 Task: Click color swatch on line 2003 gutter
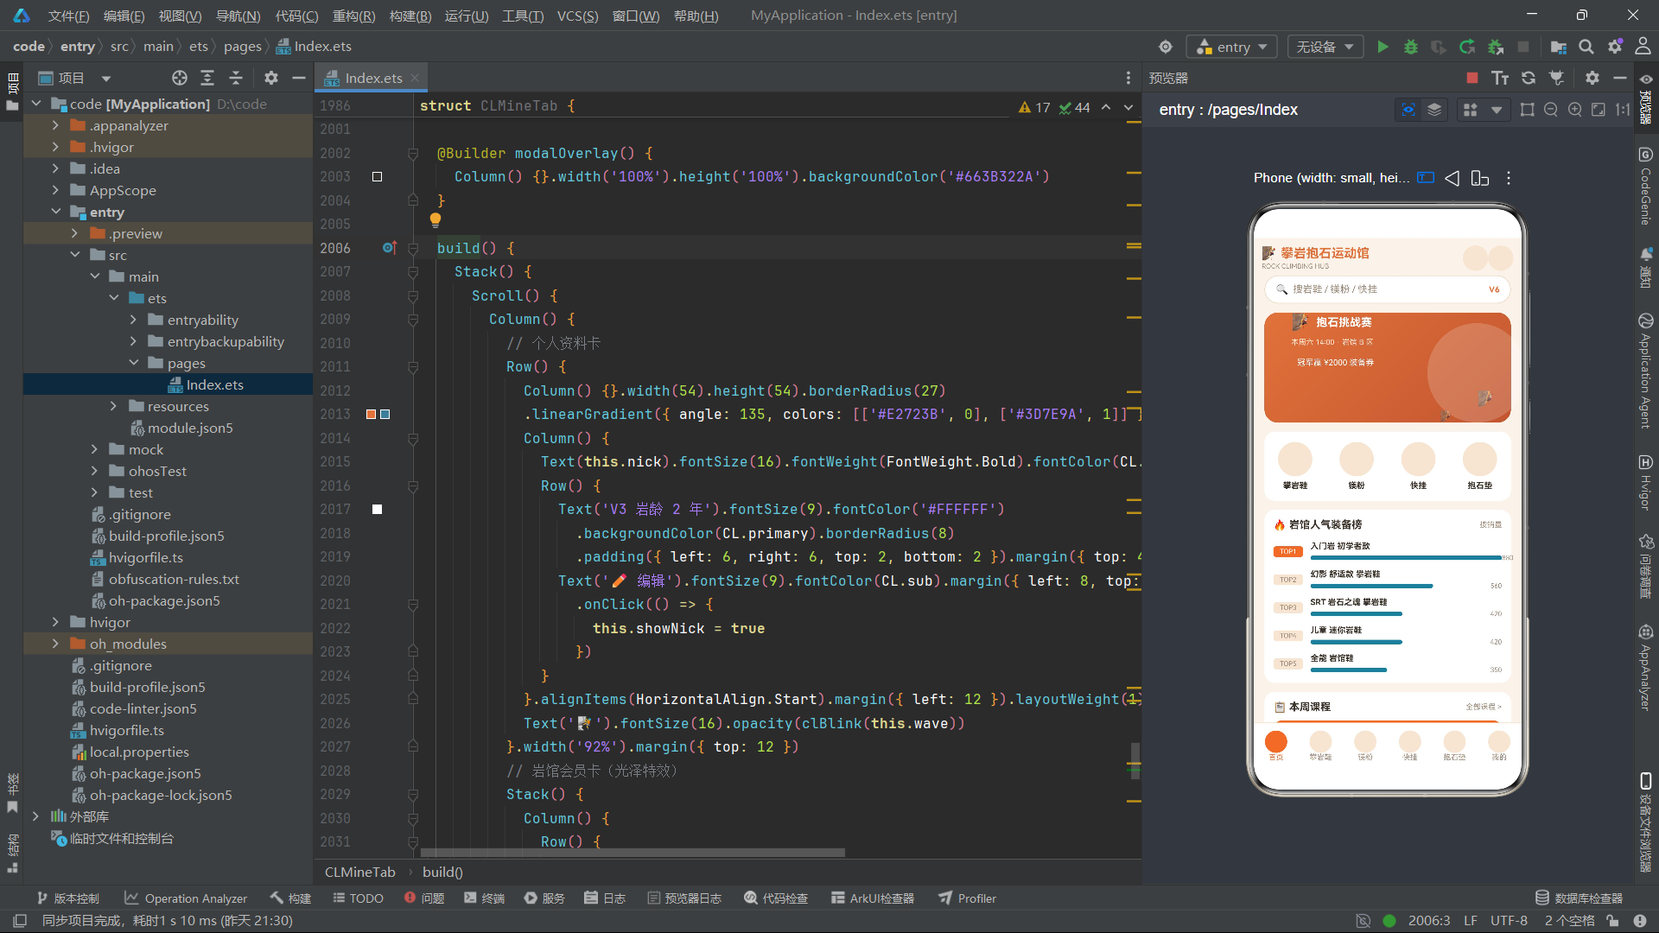377,177
